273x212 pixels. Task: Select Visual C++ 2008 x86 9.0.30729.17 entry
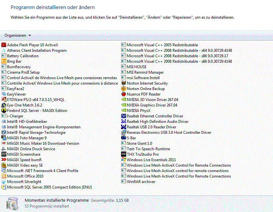[x=174, y=56]
